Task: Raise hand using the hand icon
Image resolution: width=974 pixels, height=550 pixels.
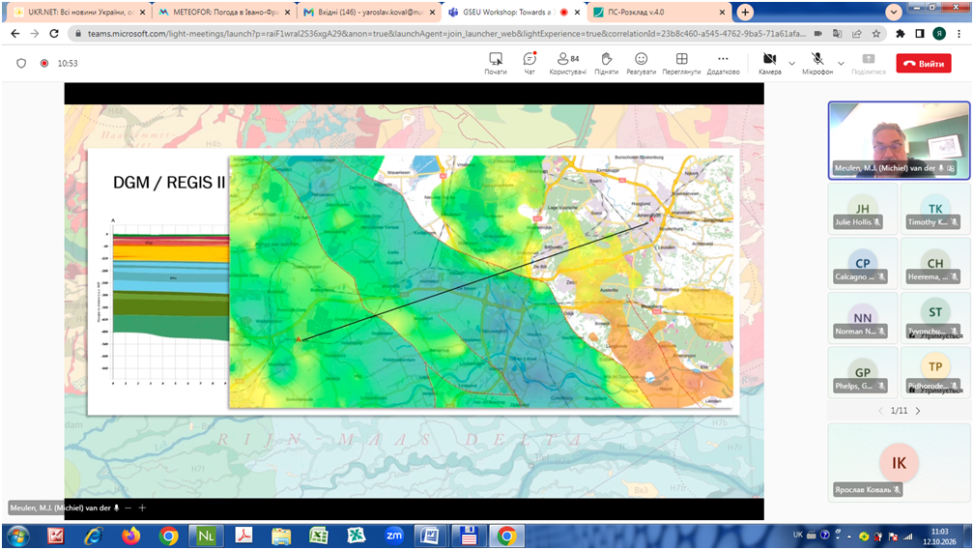Action: pyautogui.click(x=606, y=64)
